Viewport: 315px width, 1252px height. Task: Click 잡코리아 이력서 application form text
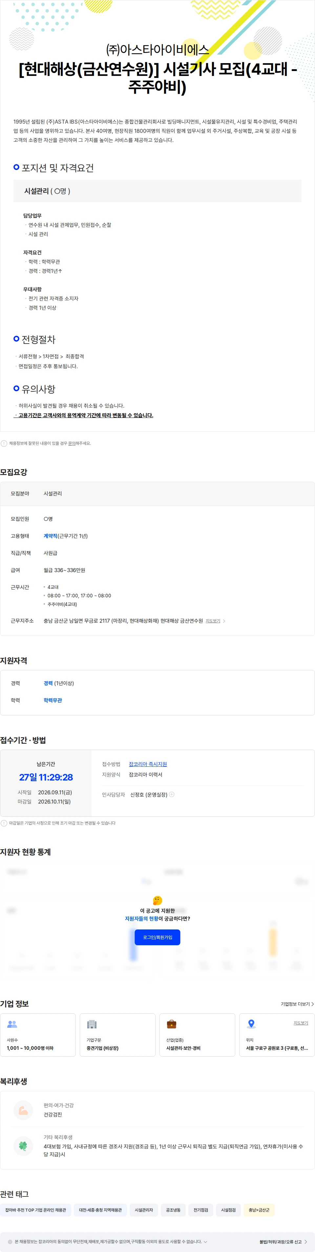(145, 774)
